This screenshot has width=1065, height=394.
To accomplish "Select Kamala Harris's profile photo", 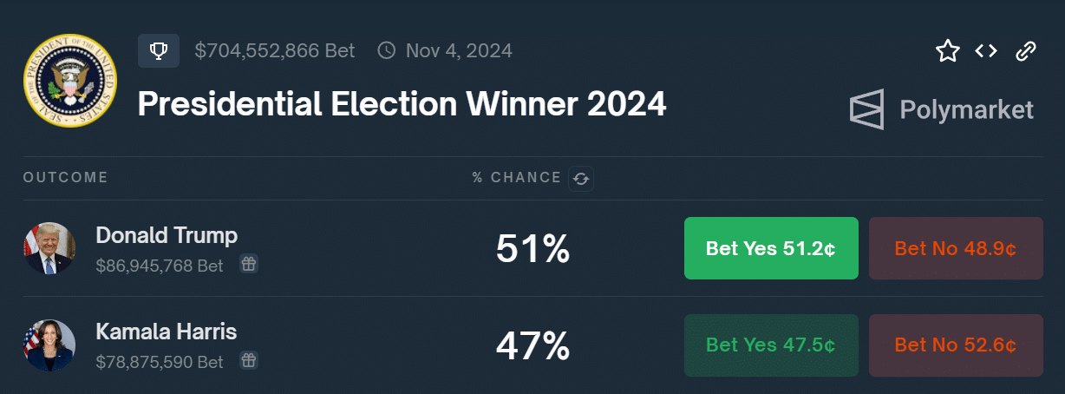I will click(49, 345).
